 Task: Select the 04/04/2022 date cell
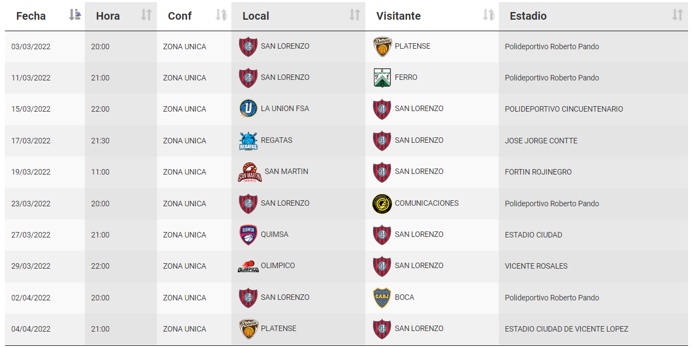(31, 329)
